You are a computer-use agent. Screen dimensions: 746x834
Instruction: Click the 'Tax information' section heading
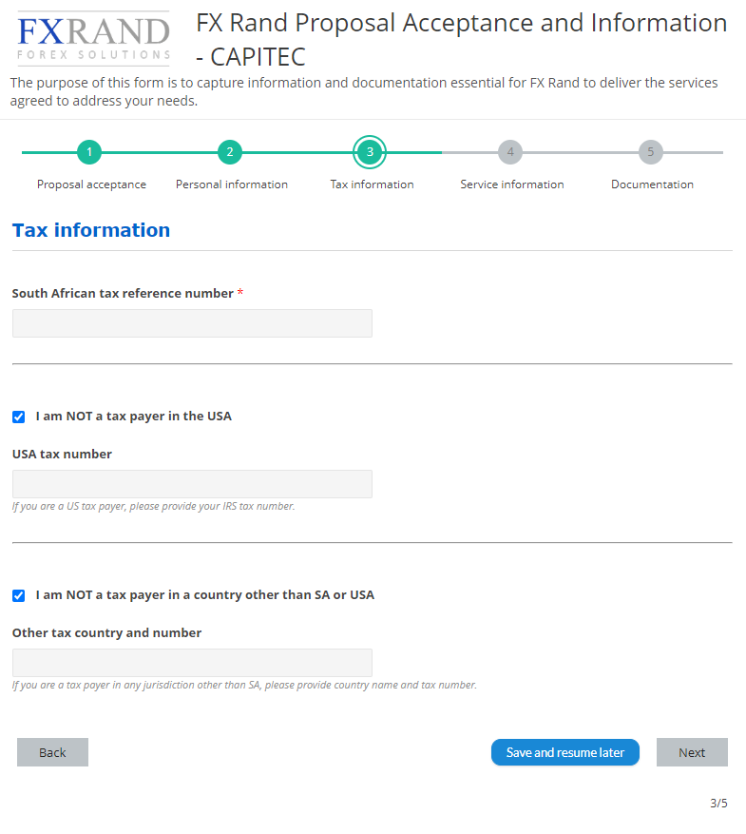coord(91,230)
